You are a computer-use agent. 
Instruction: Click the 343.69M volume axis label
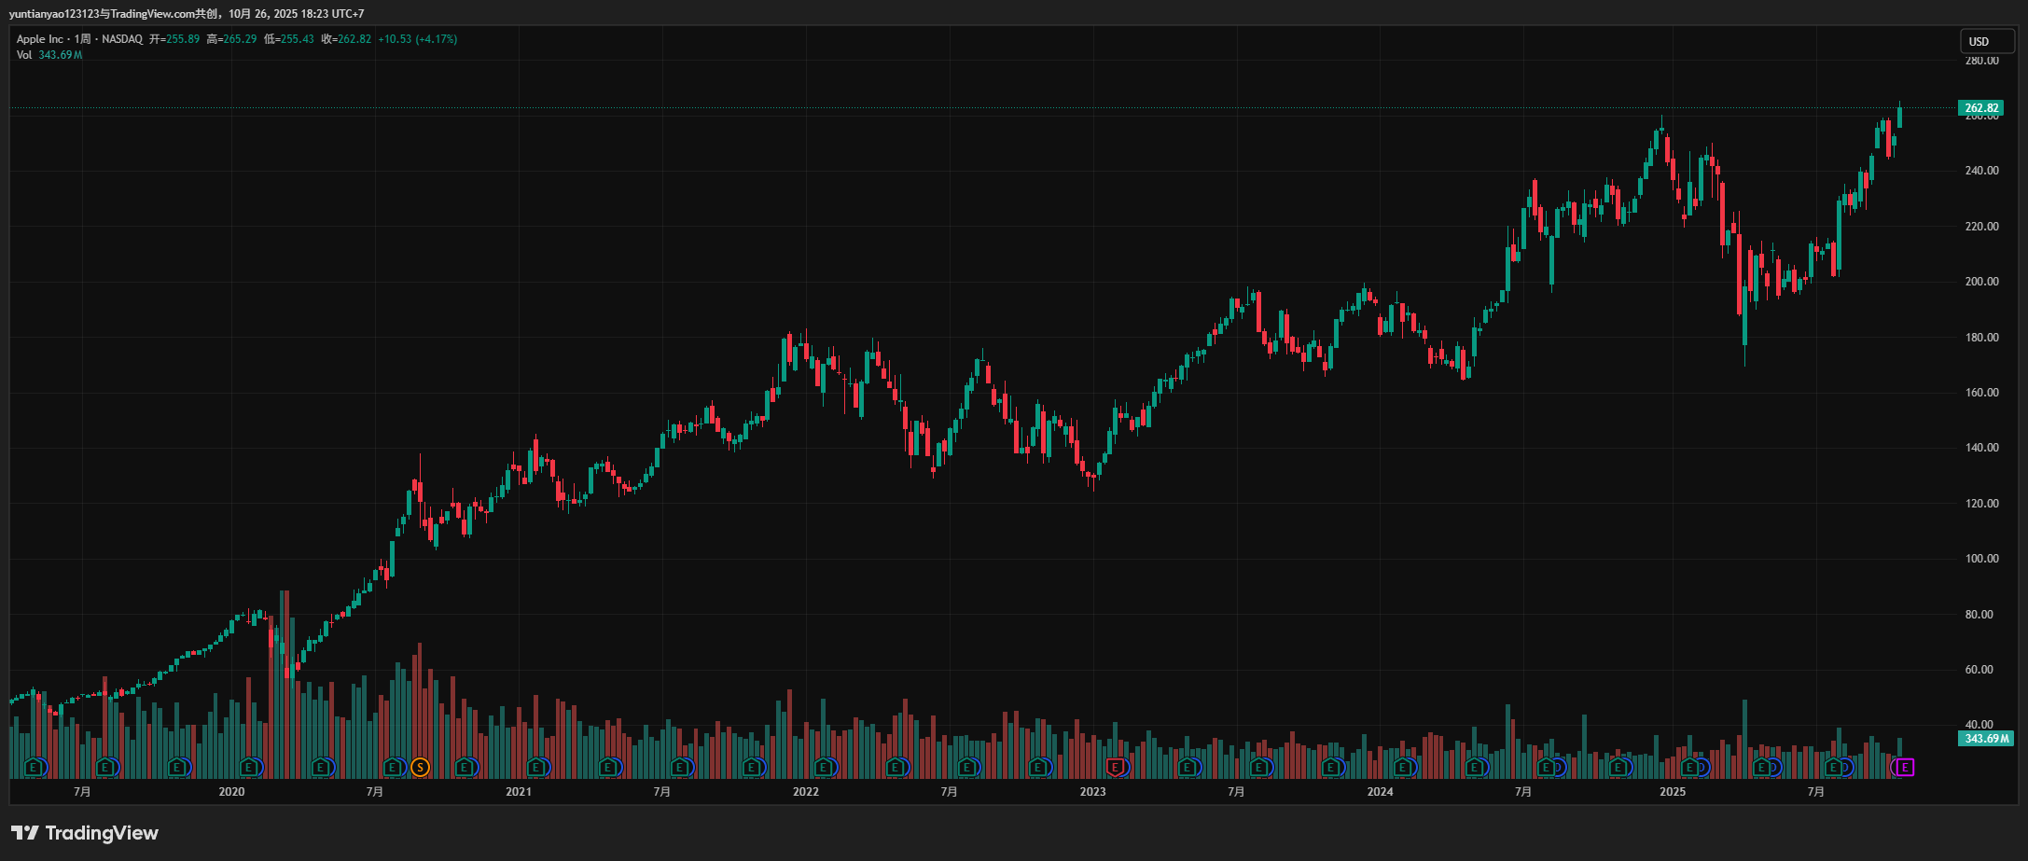coord(1986,739)
